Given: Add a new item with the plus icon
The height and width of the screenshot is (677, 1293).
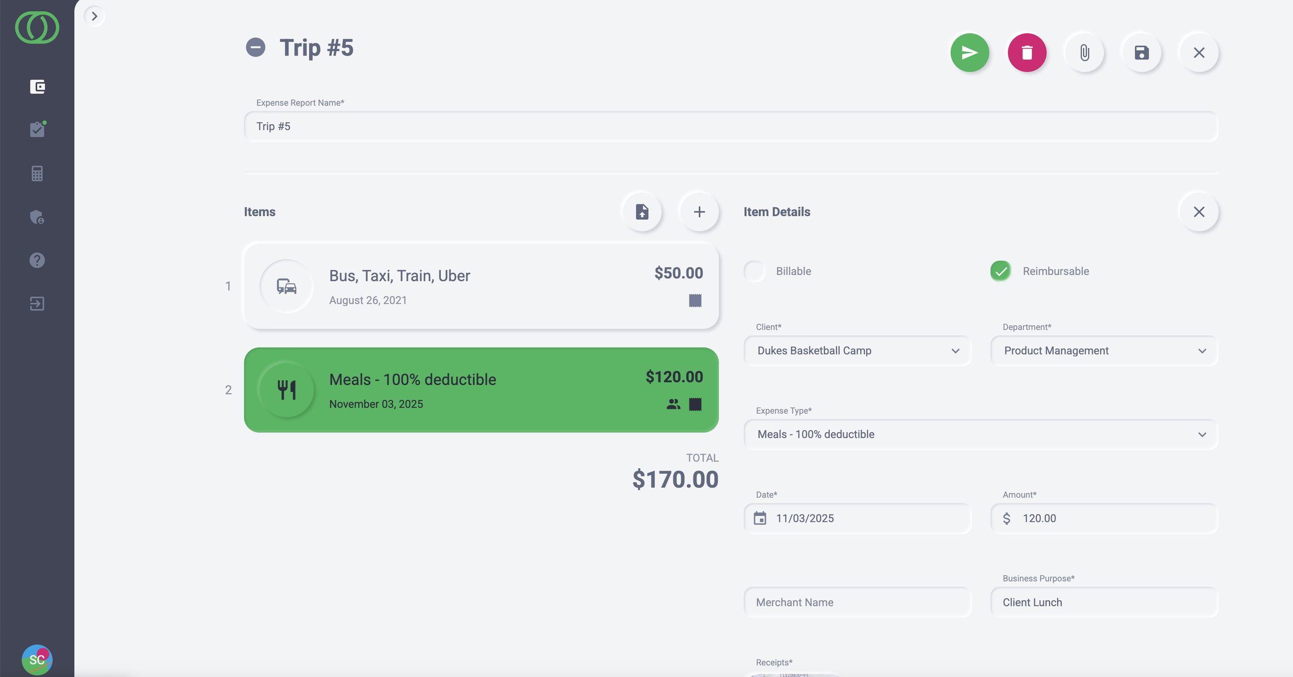Looking at the screenshot, I should [699, 212].
